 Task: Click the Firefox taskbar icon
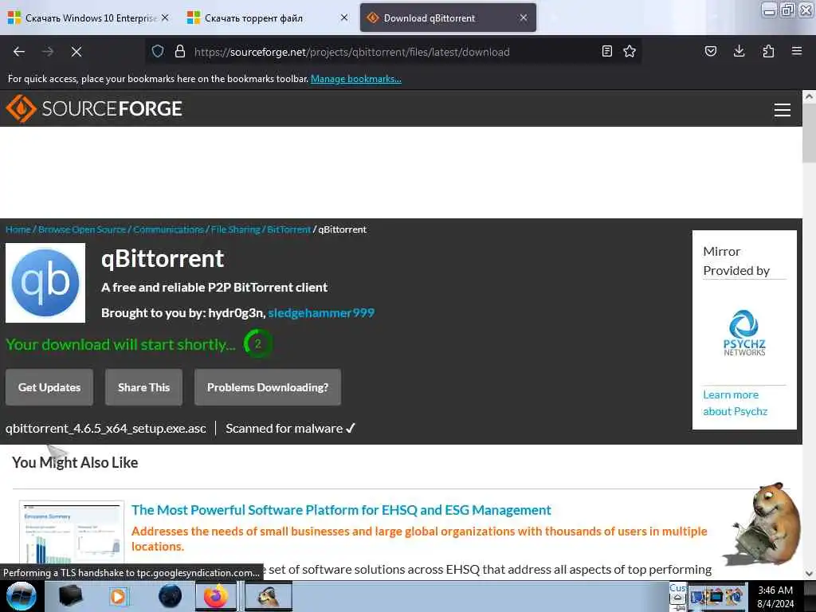[215, 596]
